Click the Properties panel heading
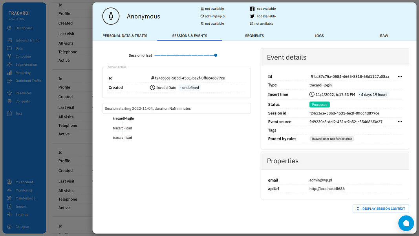The image size is (419, 236). 282,161
